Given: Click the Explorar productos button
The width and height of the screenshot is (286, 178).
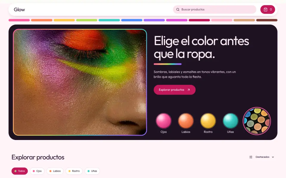Looking at the screenshot, I should pos(175,90).
